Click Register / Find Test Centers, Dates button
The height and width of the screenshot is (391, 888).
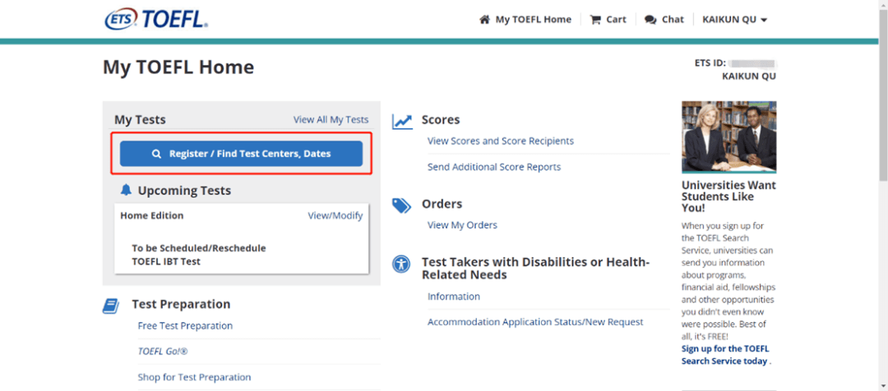click(241, 154)
